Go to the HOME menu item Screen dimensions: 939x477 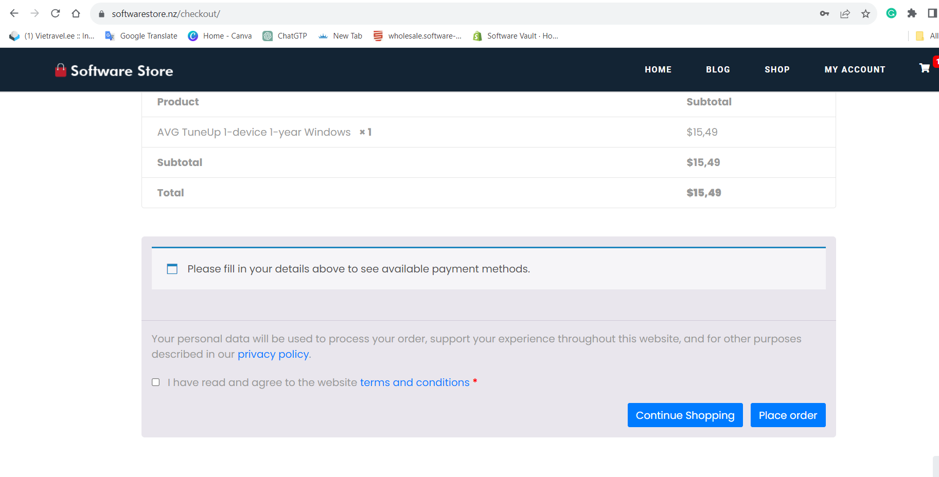(x=658, y=69)
